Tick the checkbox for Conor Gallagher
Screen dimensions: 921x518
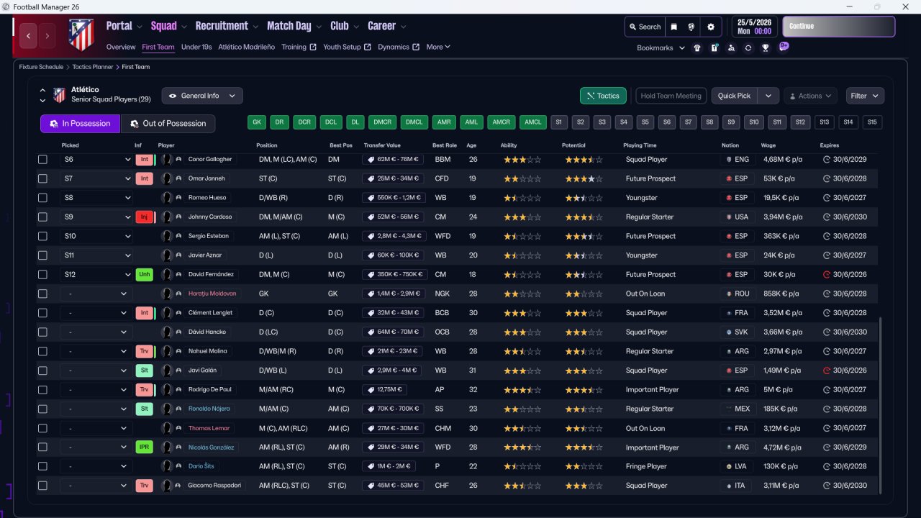(42, 160)
